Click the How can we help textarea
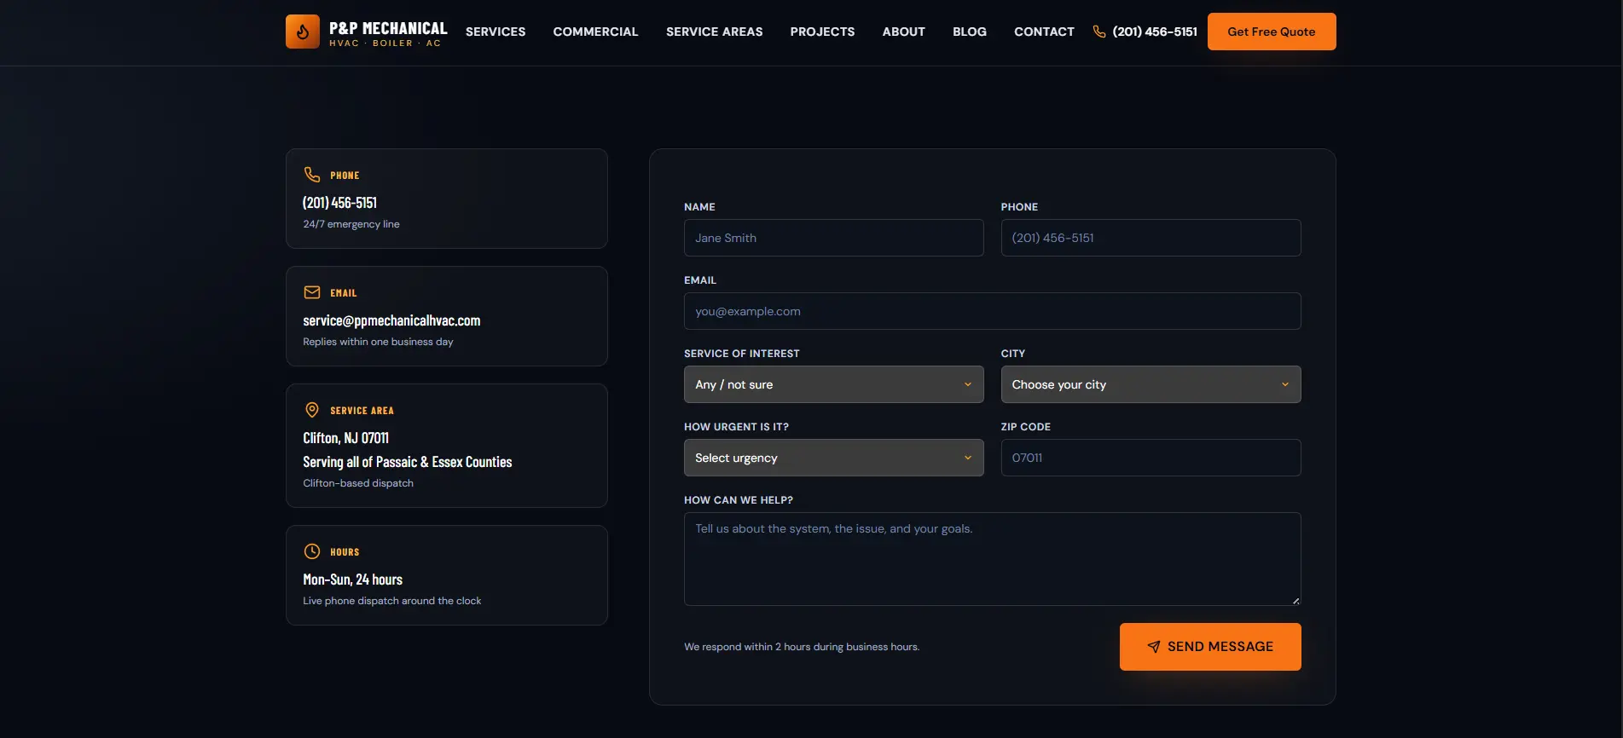1623x738 pixels. click(992, 559)
